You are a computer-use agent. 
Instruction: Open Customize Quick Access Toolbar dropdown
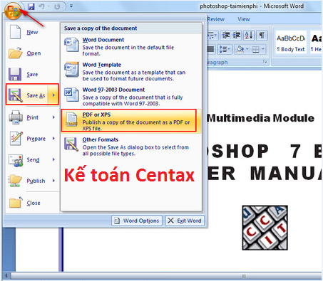[x=71, y=6]
